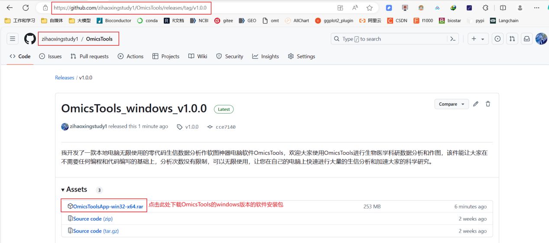Download Source code (zip)
Image resolution: width=549 pixels, height=243 pixels.
point(93,219)
